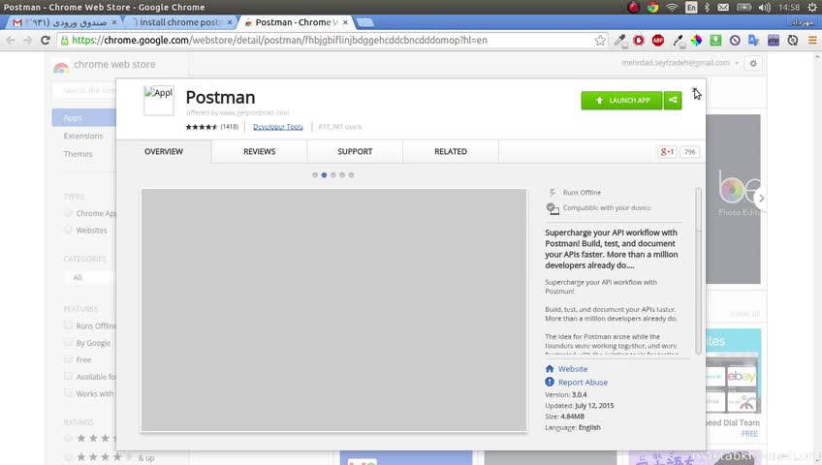Click the Google +1 button
The height and width of the screenshot is (465, 822).
click(x=667, y=152)
